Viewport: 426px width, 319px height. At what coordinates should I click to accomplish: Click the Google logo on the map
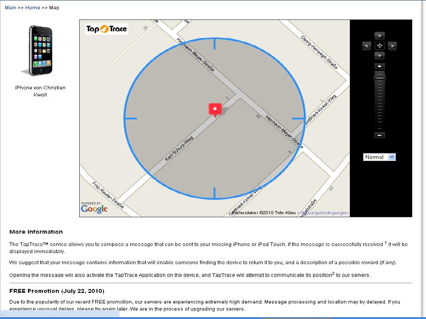click(94, 208)
